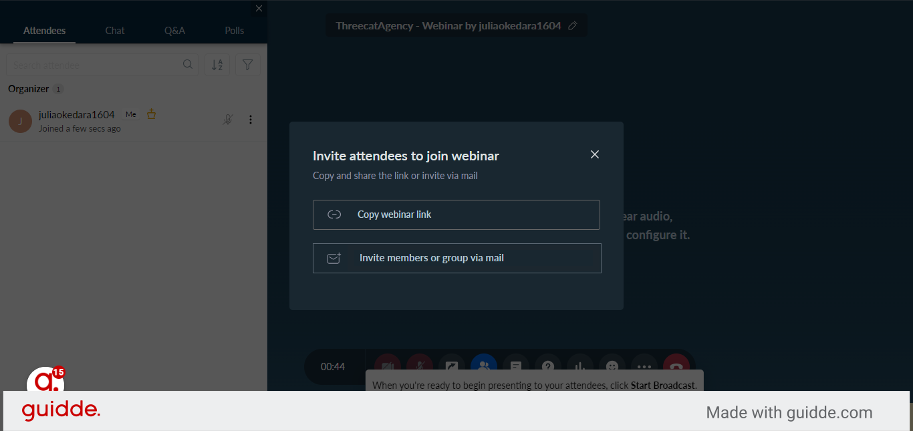Click the 00:44 timer

pos(333,367)
